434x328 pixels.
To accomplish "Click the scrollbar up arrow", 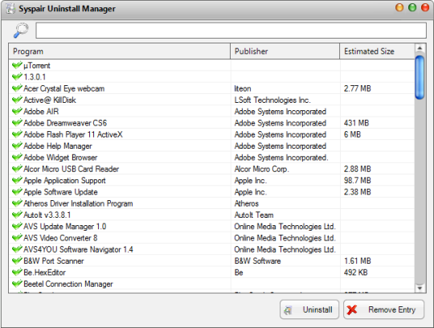I will point(420,48).
